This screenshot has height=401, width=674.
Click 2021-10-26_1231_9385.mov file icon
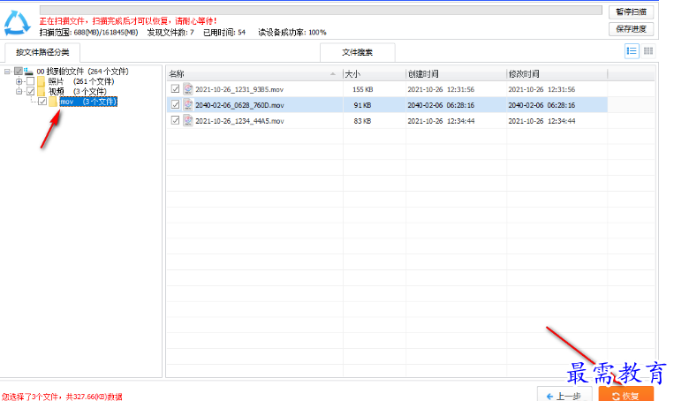[188, 89]
